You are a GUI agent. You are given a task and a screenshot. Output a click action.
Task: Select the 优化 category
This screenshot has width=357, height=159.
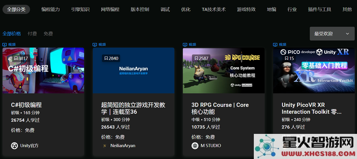(186, 9)
